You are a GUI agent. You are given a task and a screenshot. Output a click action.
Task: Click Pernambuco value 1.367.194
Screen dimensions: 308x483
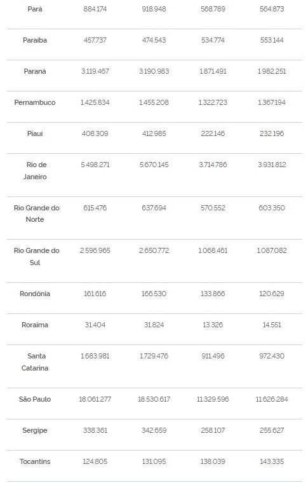click(272, 102)
